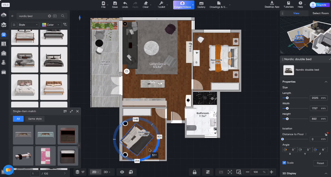
Task: Toggle the Distance to Floor lock
Action: point(326,134)
